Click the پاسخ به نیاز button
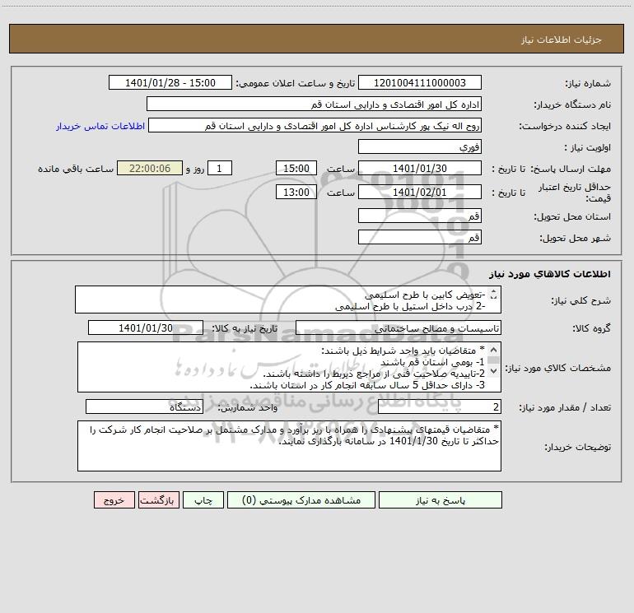Screen dimensions: 634x613 (x=441, y=500)
